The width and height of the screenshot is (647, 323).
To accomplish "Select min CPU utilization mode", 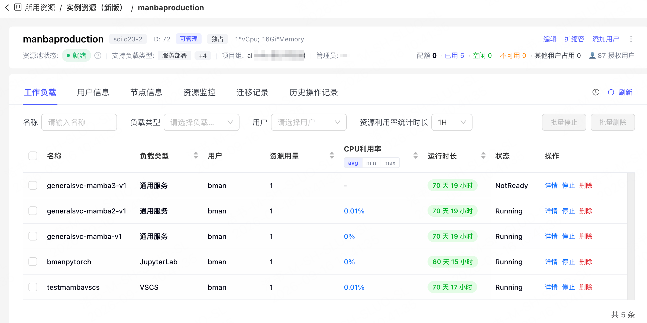I will 371,163.
